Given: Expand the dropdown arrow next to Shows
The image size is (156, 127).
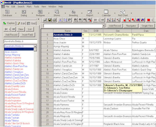Looking at the screenshot, I should click(x=65, y=13).
